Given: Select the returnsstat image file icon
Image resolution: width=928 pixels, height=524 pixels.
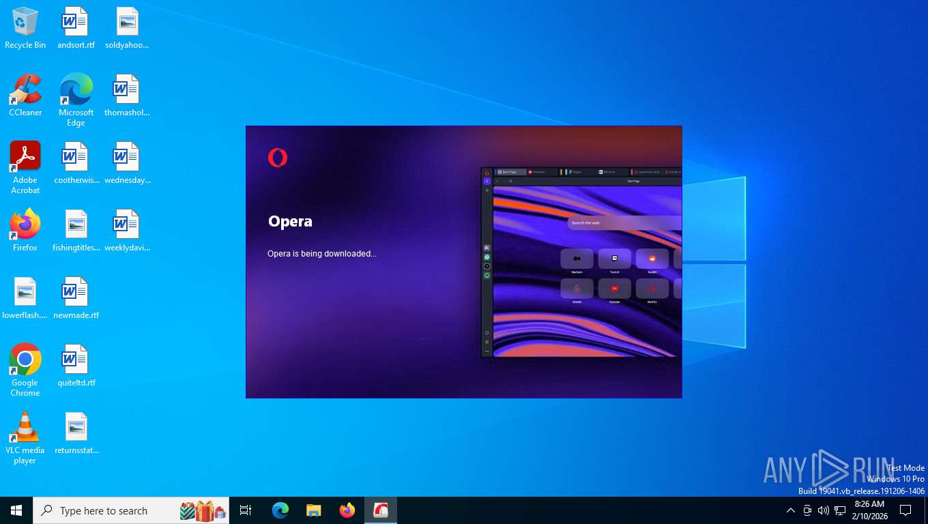Looking at the screenshot, I should 76,433.
